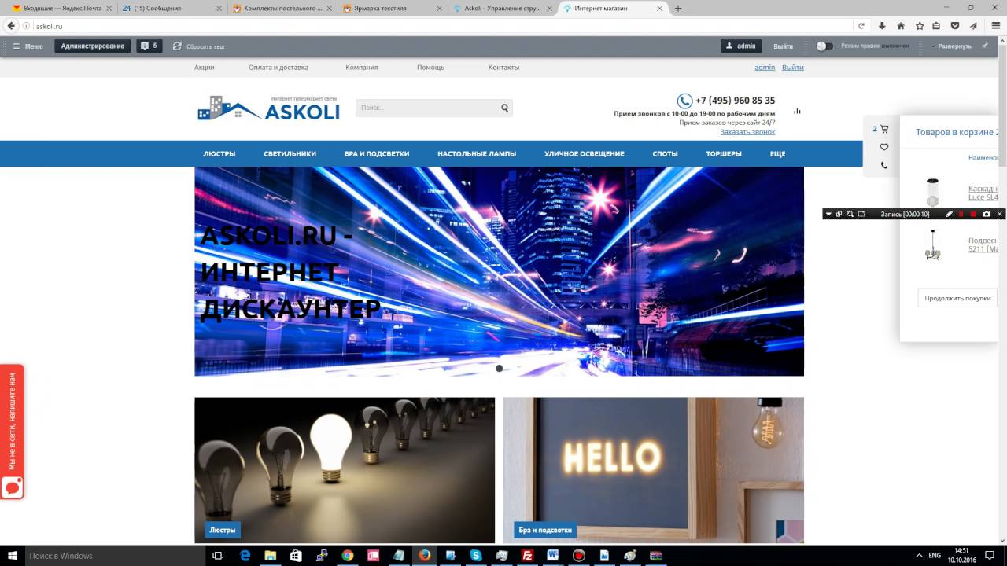The width and height of the screenshot is (1007, 566).
Task: Open Google Chrome from the taskbar
Action: pyautogui.click(x=348, y=556)
